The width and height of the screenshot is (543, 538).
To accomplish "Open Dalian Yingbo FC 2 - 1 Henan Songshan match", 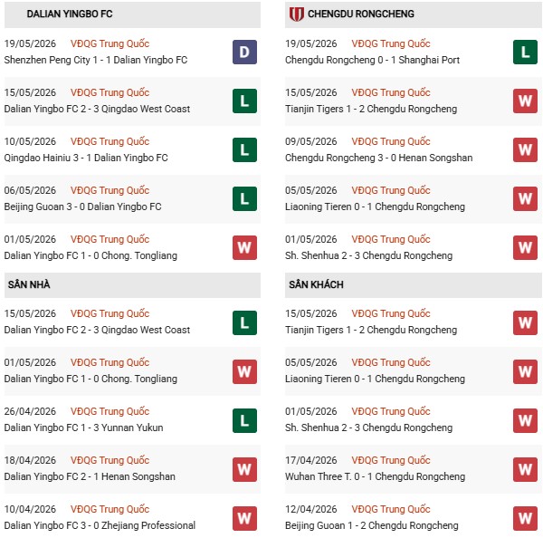I will pos(90,476).
